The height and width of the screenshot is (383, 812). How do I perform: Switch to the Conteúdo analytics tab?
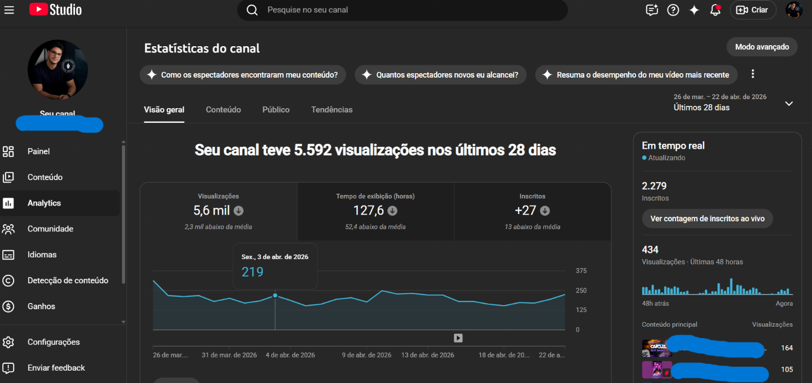tap(223, 110)
